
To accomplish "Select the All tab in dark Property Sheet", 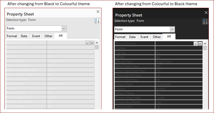I will 169,36.
